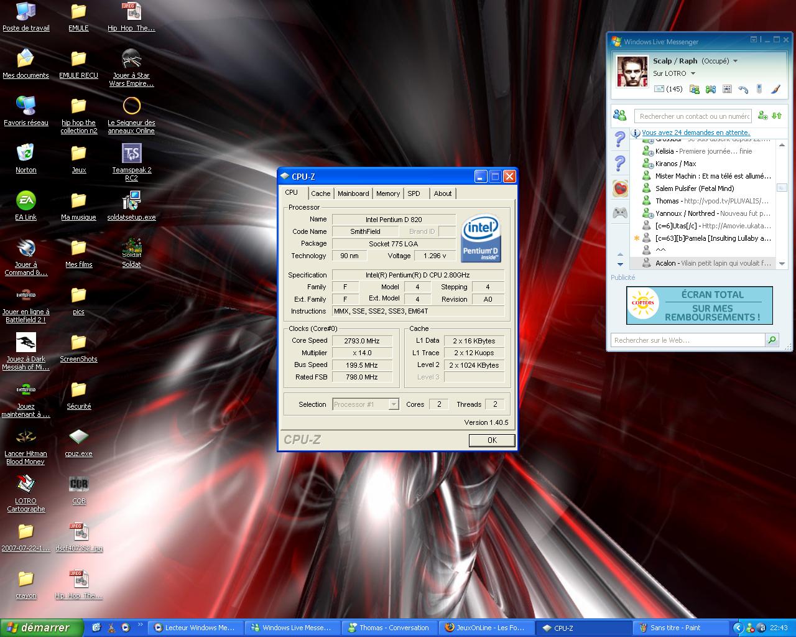Switch to Sans titre - Paint taskbar item
Screen dimensions: 796x637
tap(680, 628)
